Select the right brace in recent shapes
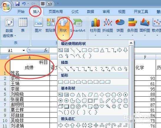 (x=90, y=56)
